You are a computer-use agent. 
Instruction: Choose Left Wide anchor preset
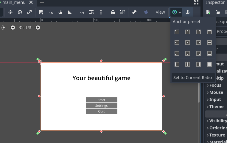(177, 64)
